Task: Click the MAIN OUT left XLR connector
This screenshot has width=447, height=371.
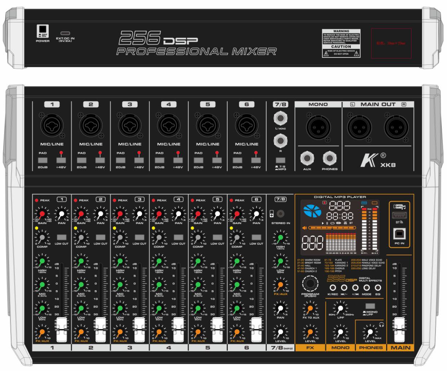Action: (359, 127)
